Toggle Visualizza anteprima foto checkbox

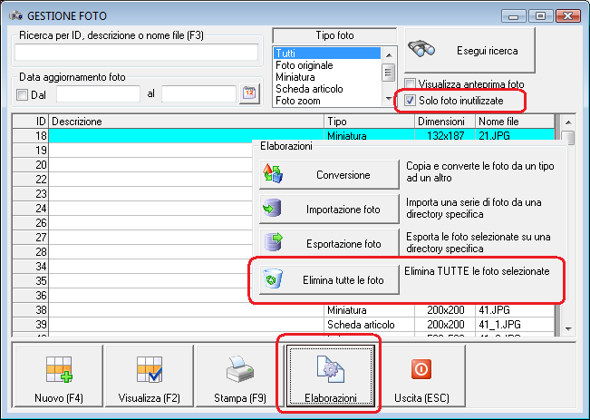click(x=411, y=83)
